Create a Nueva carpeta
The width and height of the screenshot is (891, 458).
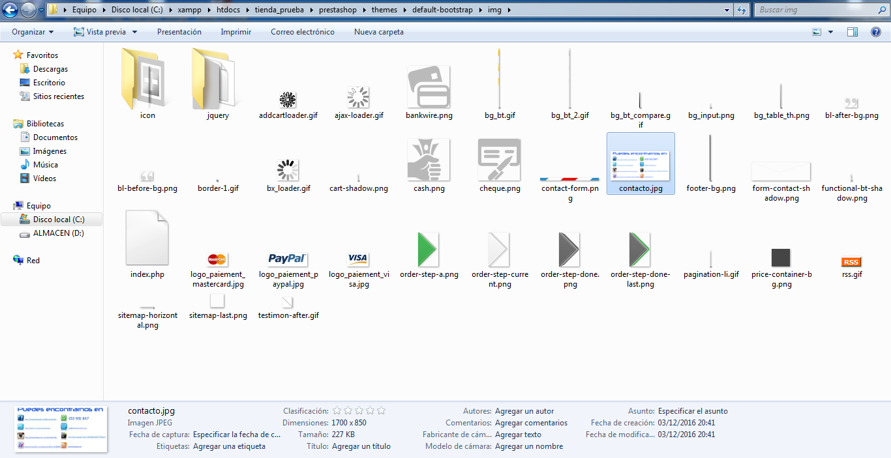point(379,32)
